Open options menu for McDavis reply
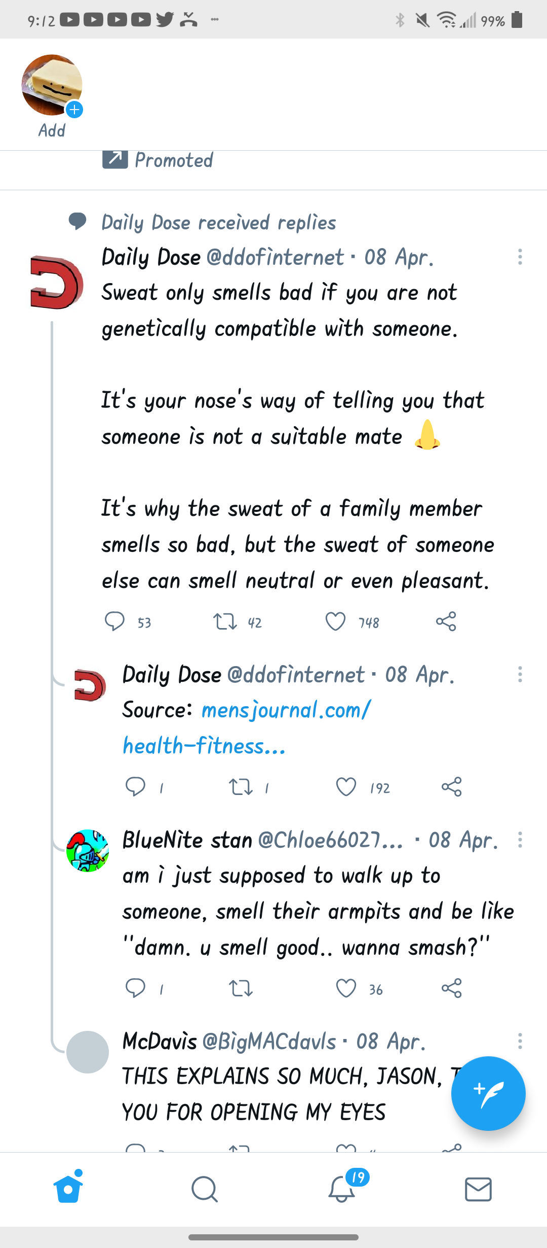Viewport: 547px width, 1248px height. click(x=520, y=1041)
